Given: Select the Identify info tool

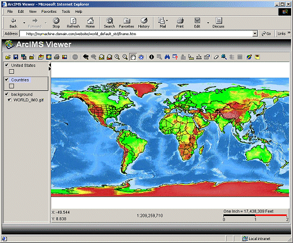Looking at the screenshot, I should 152,57.
